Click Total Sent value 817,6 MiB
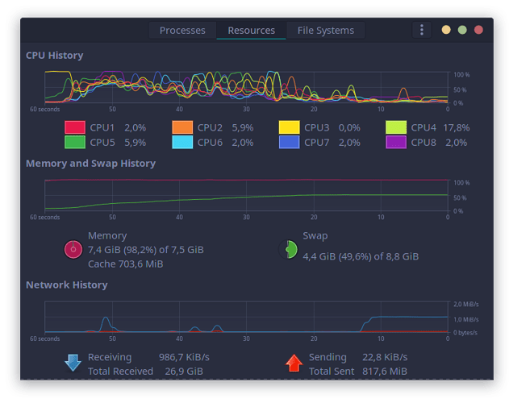Image resolution: width=513 pixels, height=403 pixels. [x=385, y=372]
